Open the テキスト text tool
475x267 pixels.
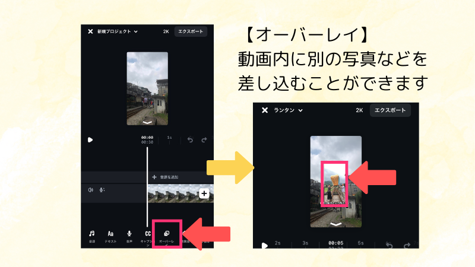(110, 236)
